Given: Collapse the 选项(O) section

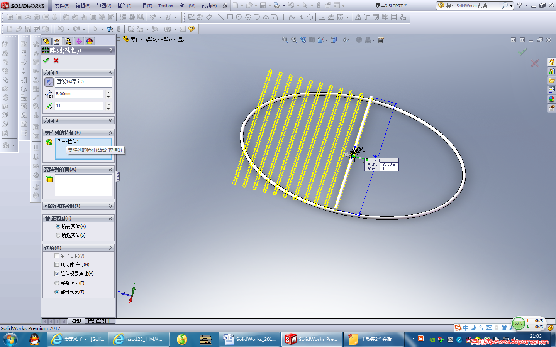Looking at the screenshot, I should [111, 248].
